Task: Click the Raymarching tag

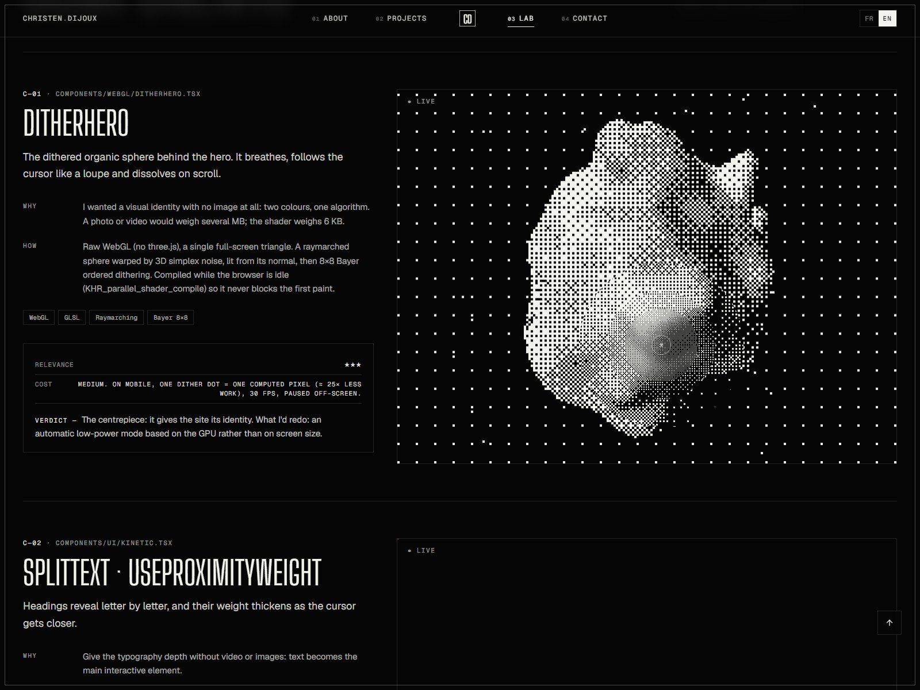Action: click(x=116, y=317)
